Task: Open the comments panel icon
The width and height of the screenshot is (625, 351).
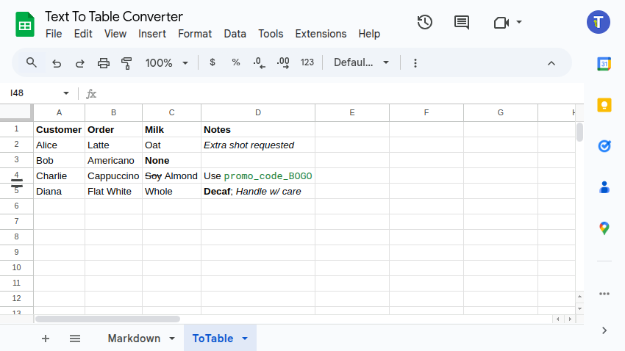Action: pos(462,22)
